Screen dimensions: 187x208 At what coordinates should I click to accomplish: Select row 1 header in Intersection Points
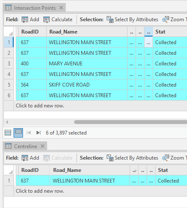[x=9, y=42]
